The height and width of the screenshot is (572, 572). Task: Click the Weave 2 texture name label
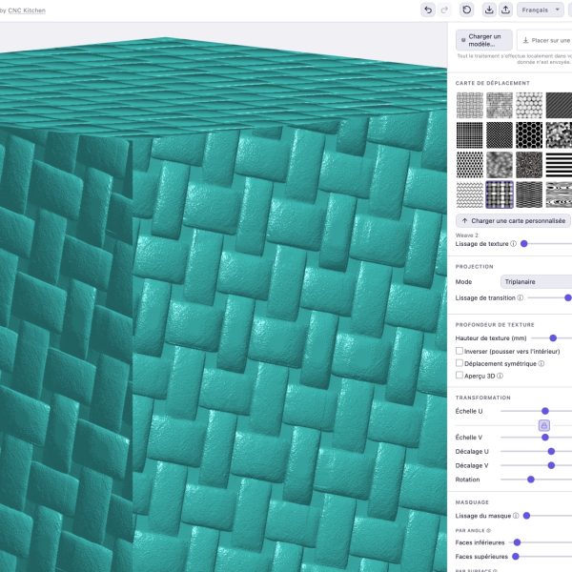(x=466, y=235)
